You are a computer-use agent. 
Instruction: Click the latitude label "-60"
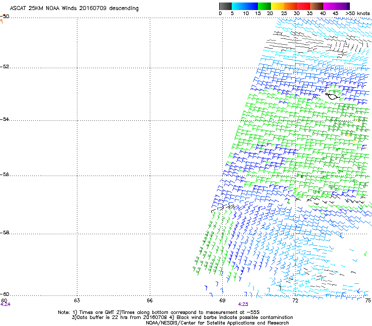(x=5, y=294)
